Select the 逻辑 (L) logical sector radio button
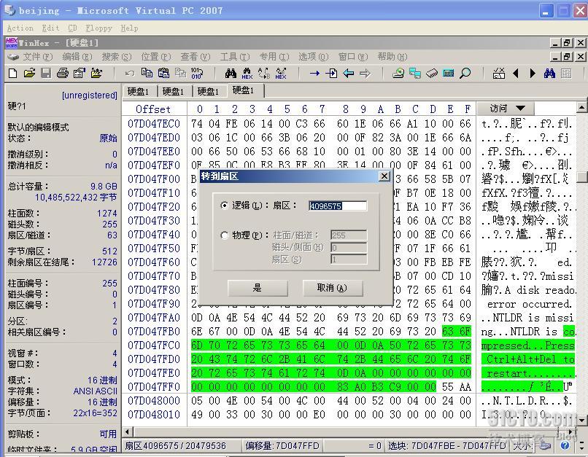This screenshot has width=588, height=457. pos(224,206)
